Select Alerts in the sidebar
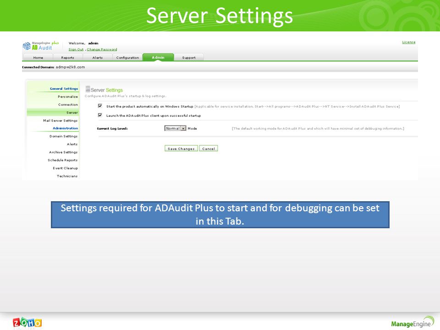The height and width of the screenshot is (330, 440). tap(72, 144)
